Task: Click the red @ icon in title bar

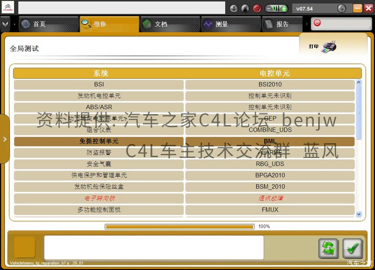Action: pos(257,9)
